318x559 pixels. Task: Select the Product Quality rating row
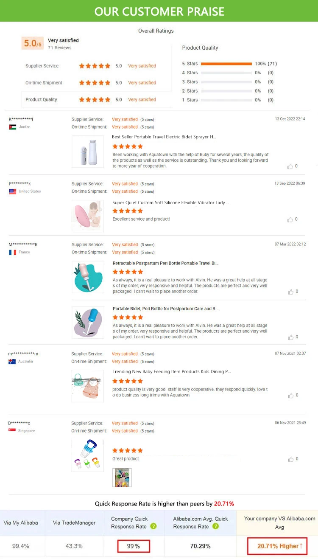97,100
